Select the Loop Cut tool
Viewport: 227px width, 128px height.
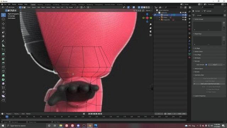tap(3, 67)
